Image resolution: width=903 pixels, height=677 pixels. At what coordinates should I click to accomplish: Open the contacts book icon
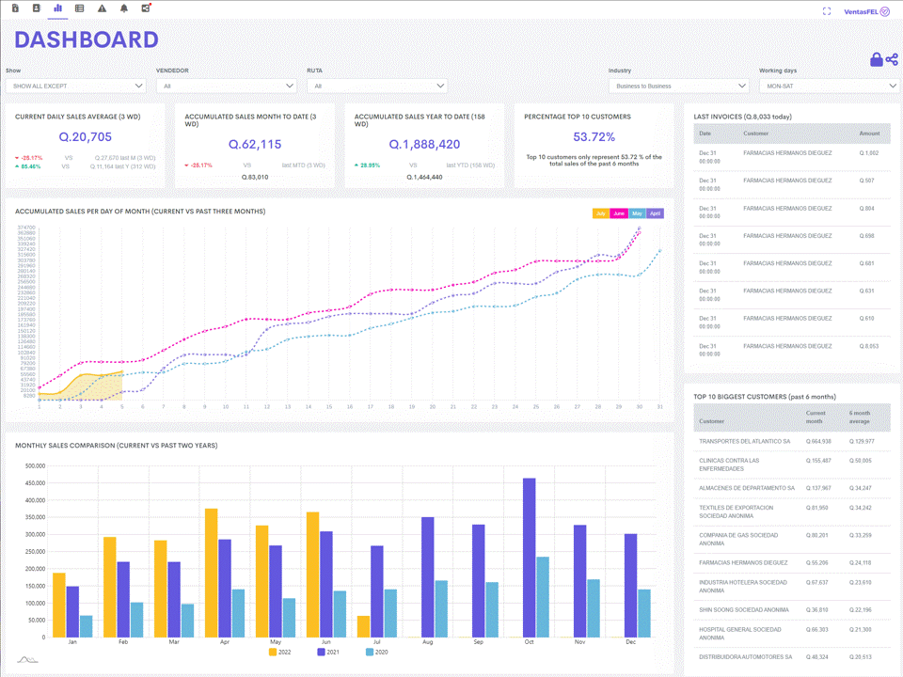pos(37,8)
